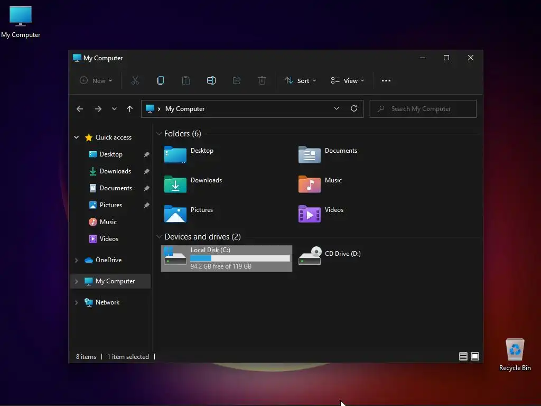Image resolution: width=541 pixels, height=406 pixels.
Task: Collapse the Devices and drives group
Action: (159, 236)
